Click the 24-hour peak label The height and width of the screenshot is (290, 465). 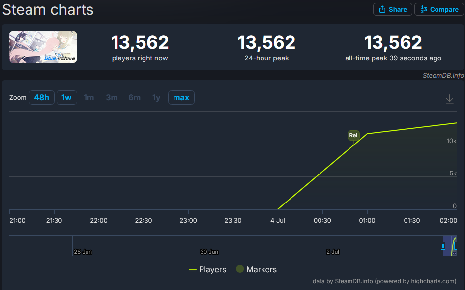coord(266,58)
